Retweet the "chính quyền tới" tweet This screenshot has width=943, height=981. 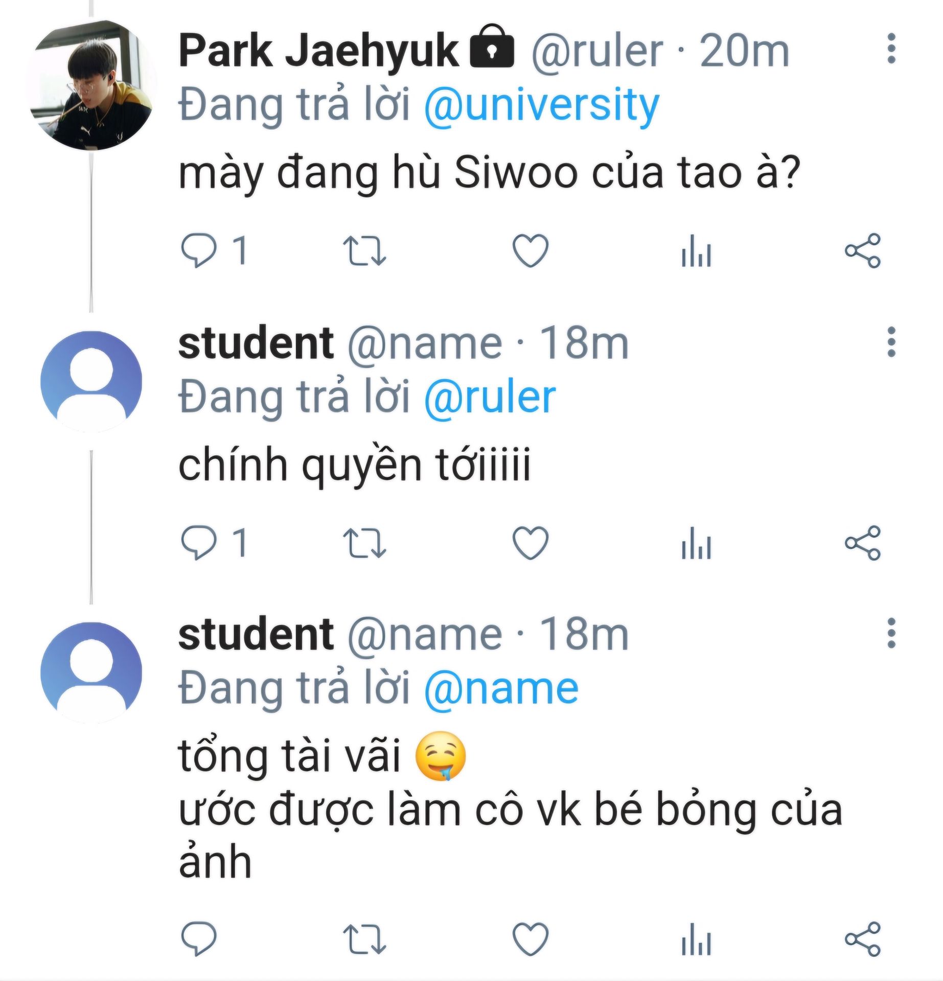[364, 543]
